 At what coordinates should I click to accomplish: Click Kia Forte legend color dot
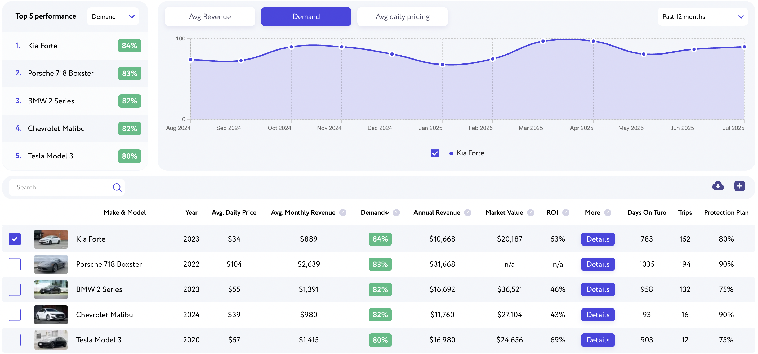coord(451,153)
